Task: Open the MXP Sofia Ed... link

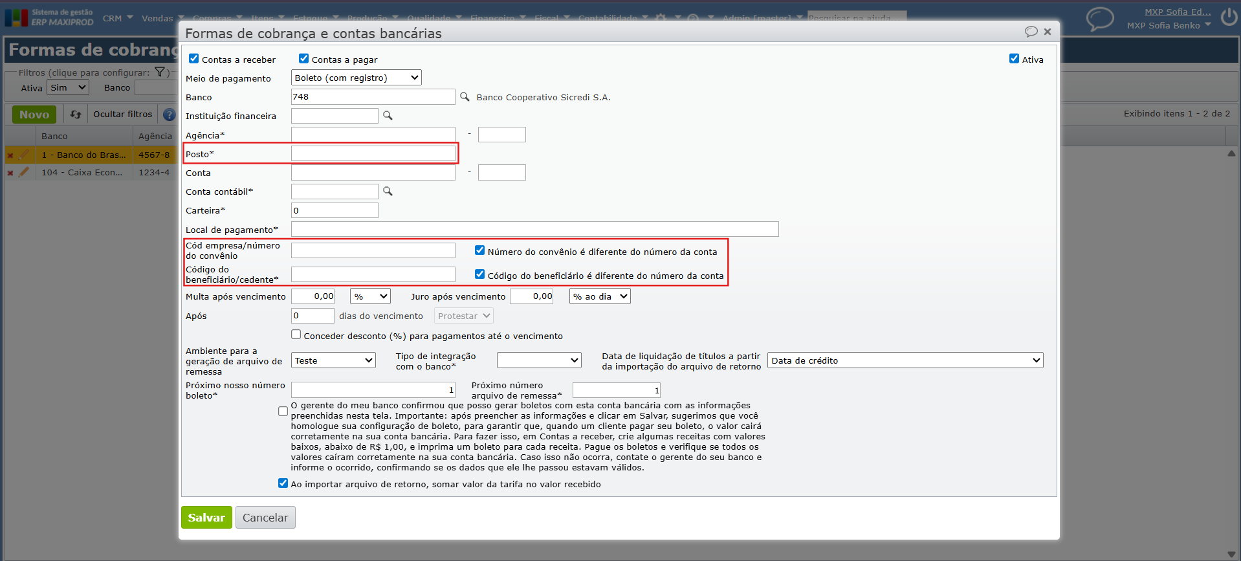Action: tap(1178, 12)
